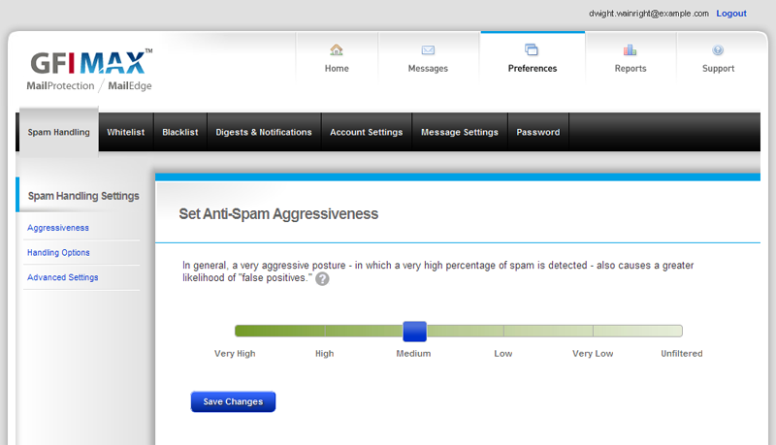The width and height of the screenshot is (776, 445).
Task: Click the Messages envelope icon
Action: tap(428, 50)
